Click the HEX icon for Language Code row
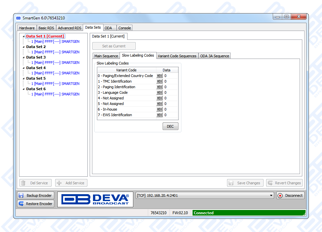Image resolution: width=322 pixels, height=232 pixels. point(159,92)
